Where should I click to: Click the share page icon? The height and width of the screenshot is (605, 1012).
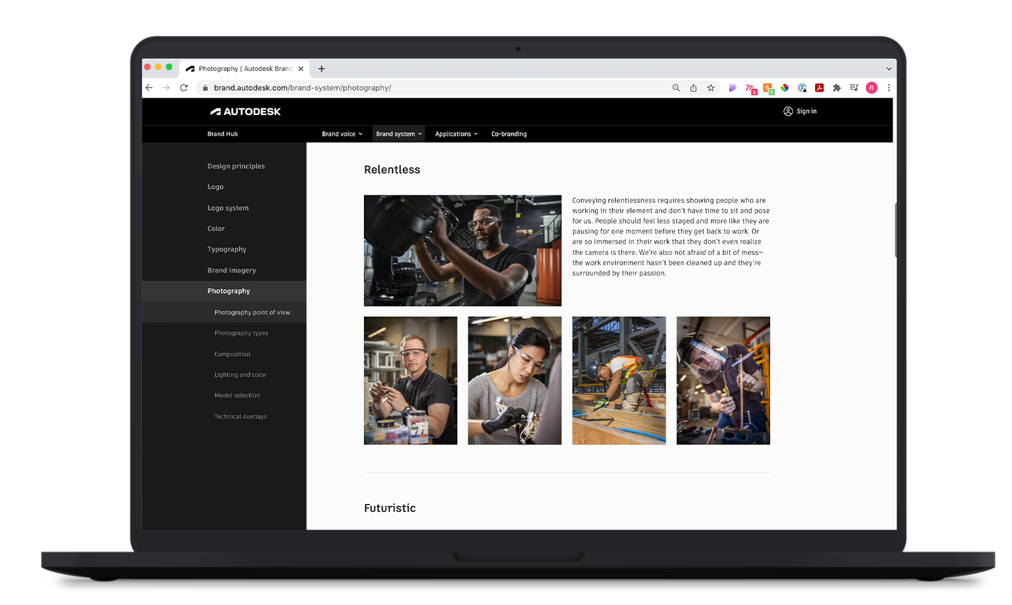click(x=693, y=88)
